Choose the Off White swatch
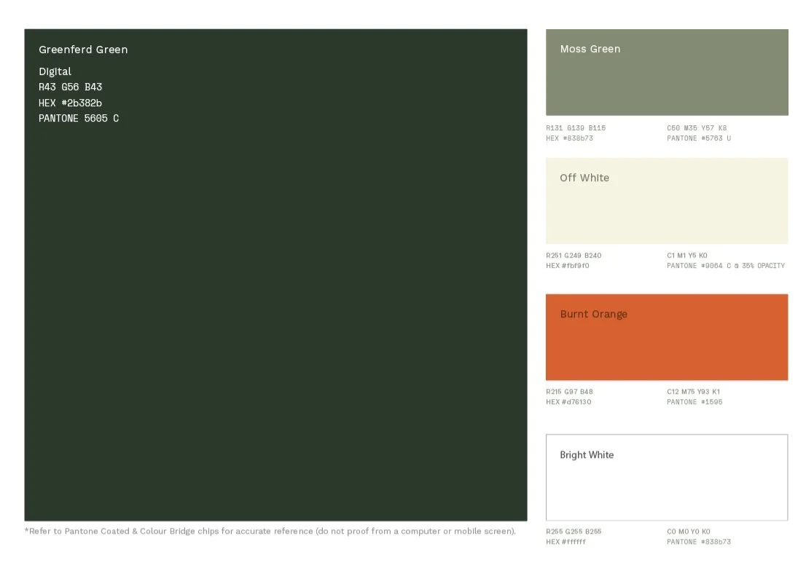The width and height of the screenshot is (806, 576). pos(667,201)
